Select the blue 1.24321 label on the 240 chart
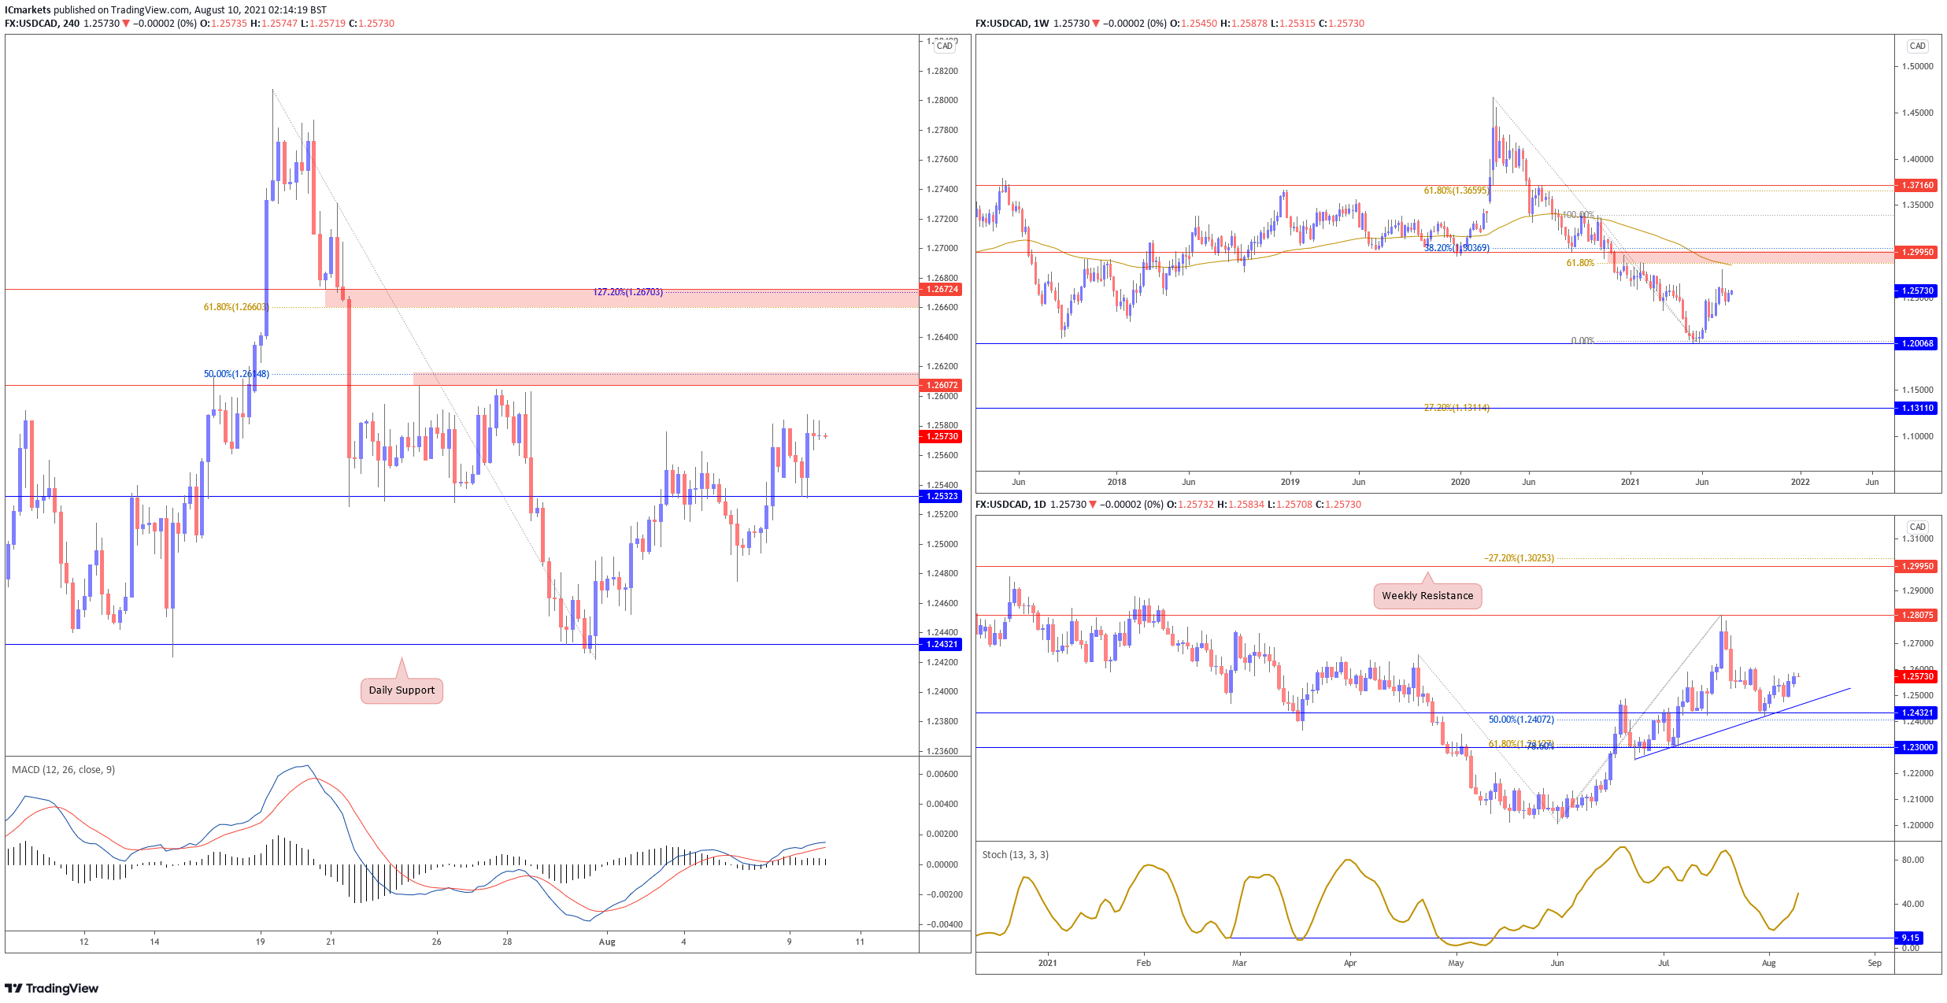 (x=941, y=644)
